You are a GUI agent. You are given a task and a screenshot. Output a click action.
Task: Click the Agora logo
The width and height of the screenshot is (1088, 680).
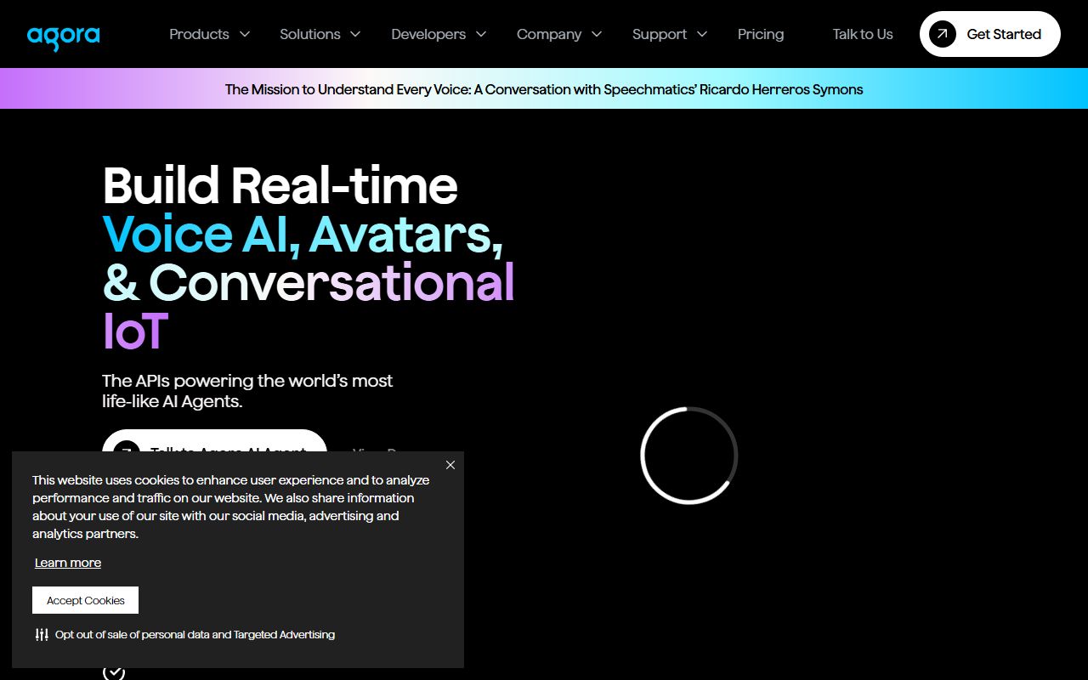coord(64,36)
